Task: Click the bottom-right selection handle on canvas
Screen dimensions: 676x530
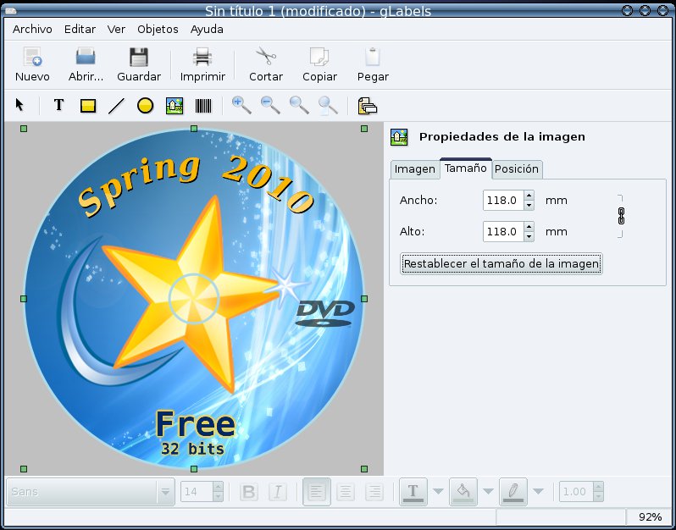Action: click(364, 469)
